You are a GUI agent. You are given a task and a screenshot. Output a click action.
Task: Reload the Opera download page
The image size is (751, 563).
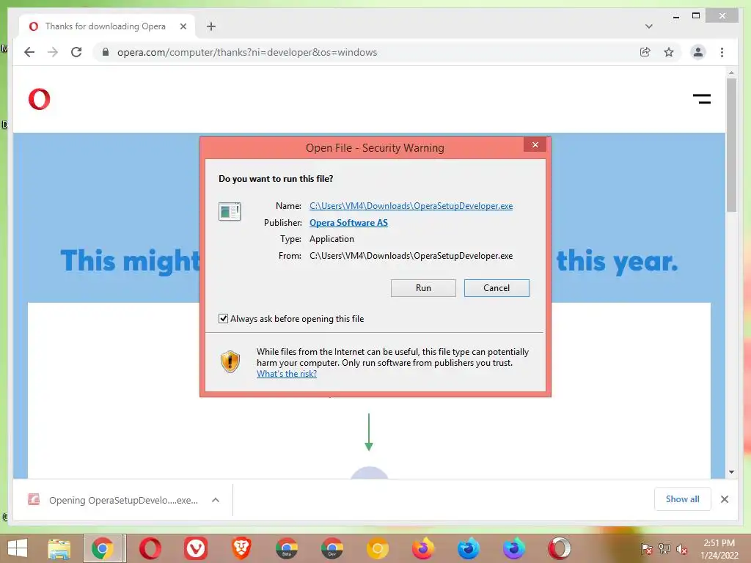point(76,52)
